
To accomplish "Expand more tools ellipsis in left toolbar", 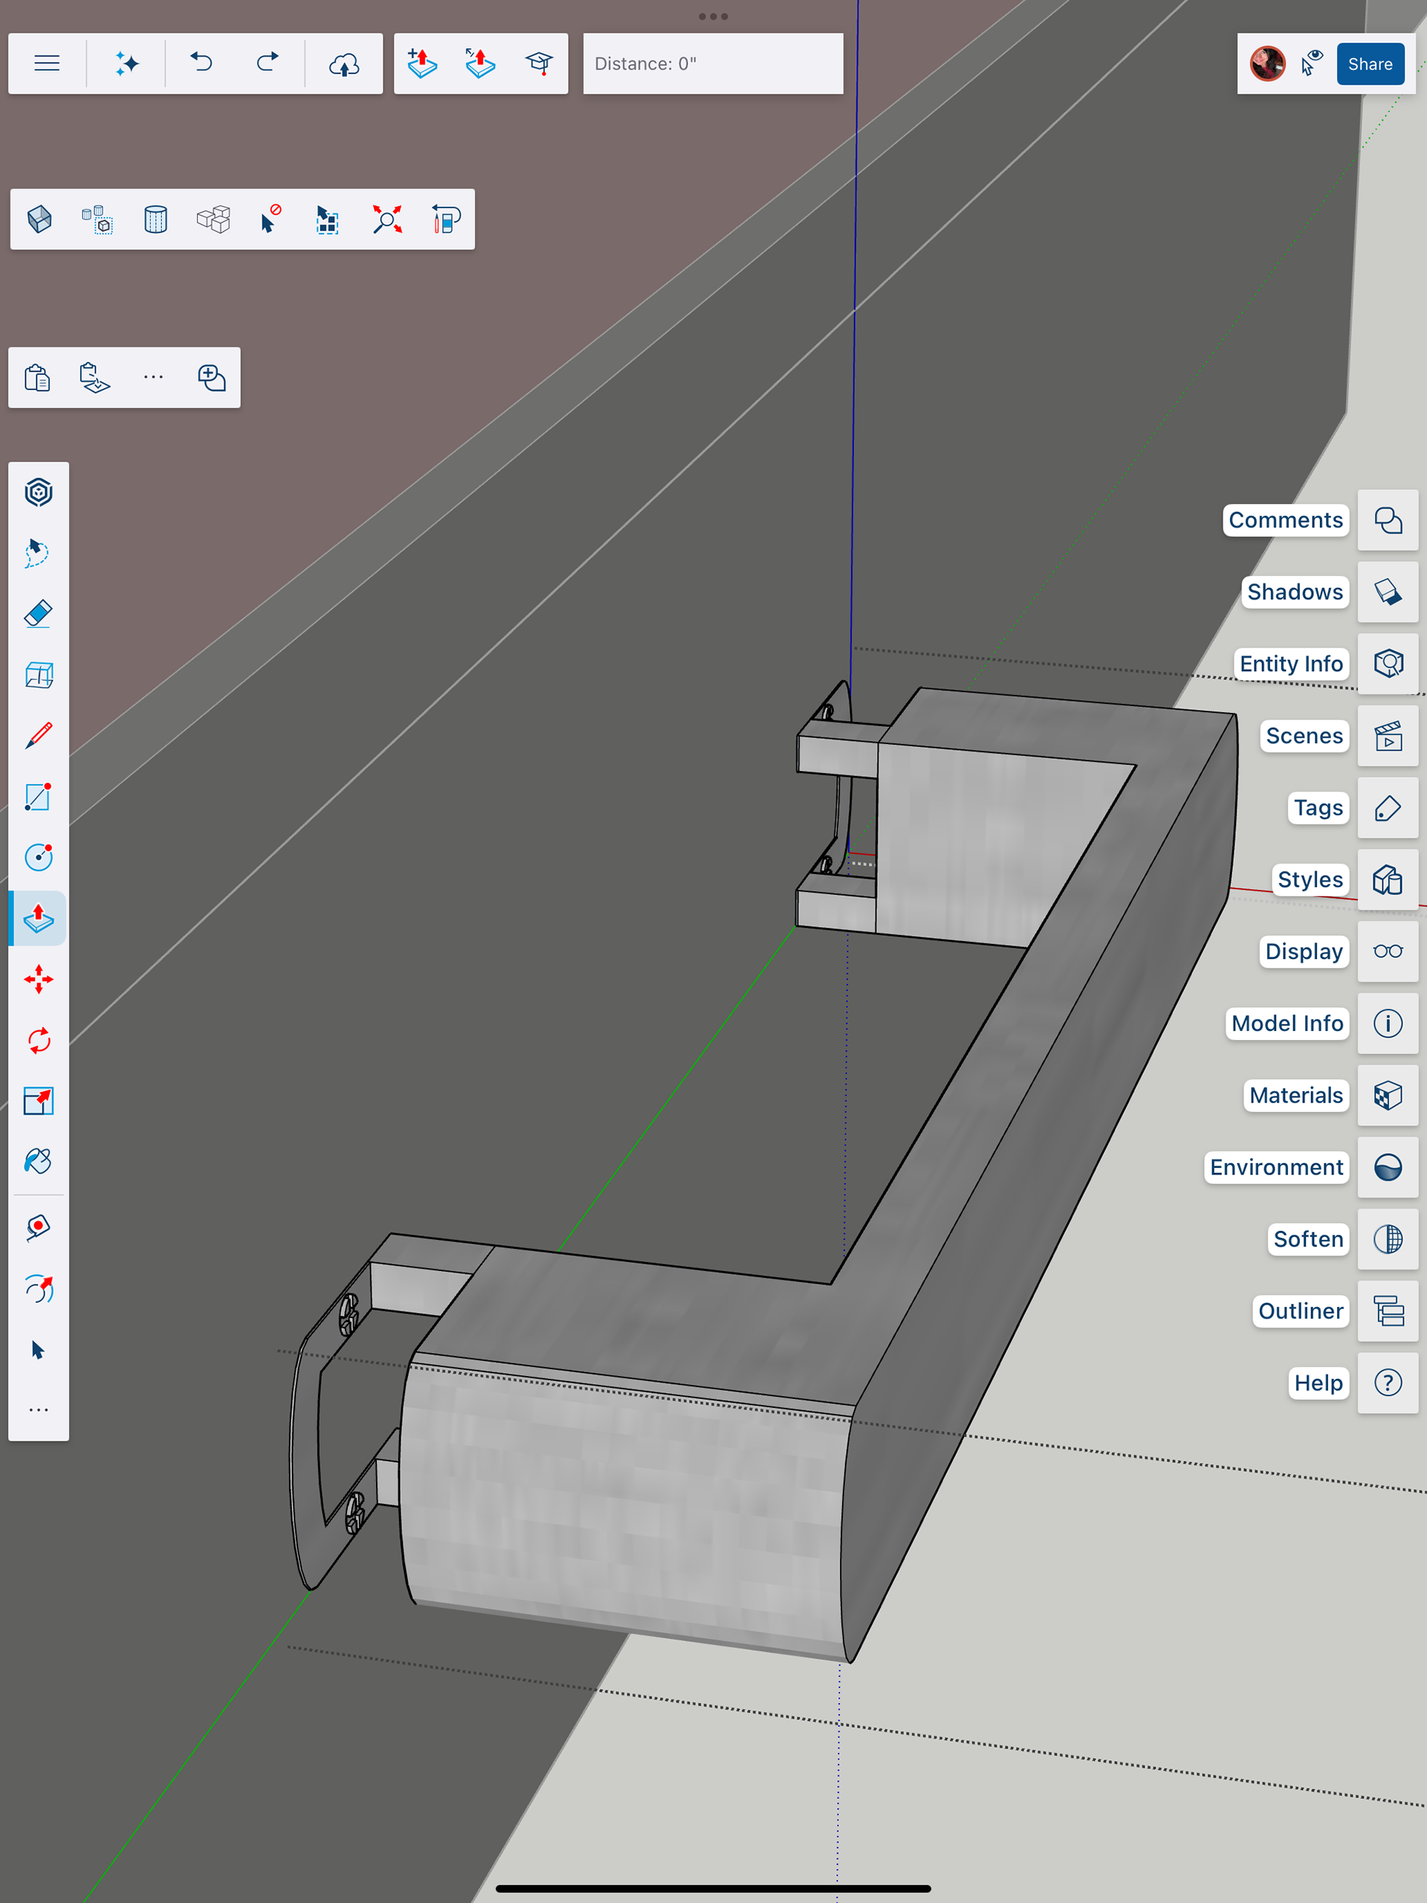I will click(x=39, y=1410).
